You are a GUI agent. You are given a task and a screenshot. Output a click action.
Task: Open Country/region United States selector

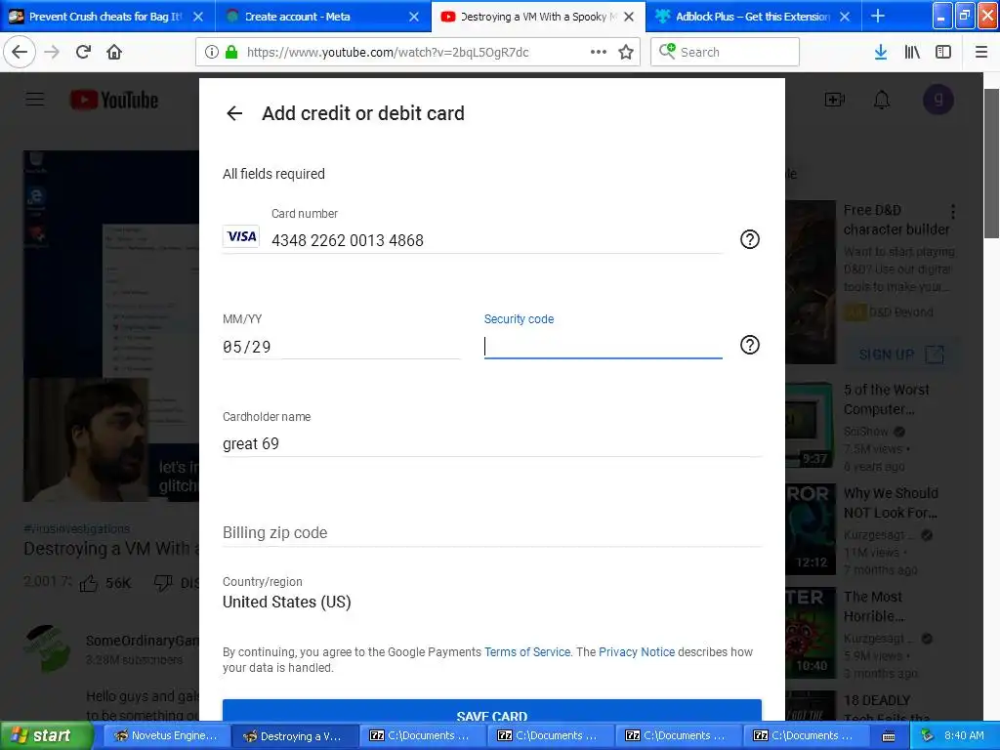point(287,602)
